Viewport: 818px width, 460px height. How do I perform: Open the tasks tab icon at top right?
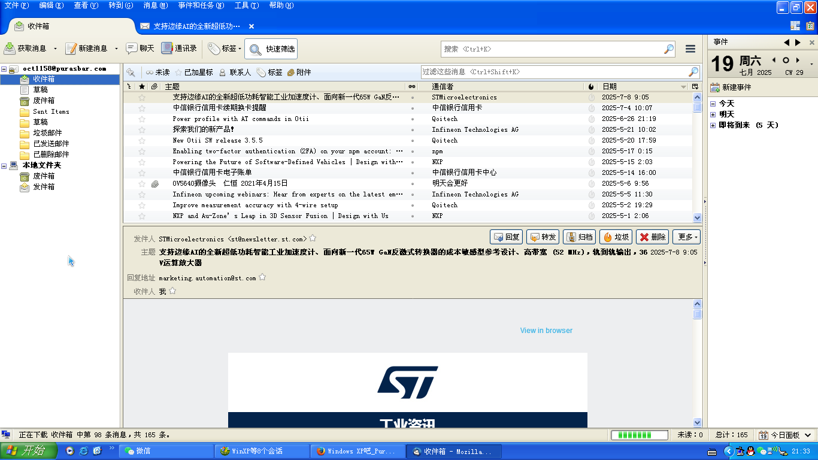810,26
